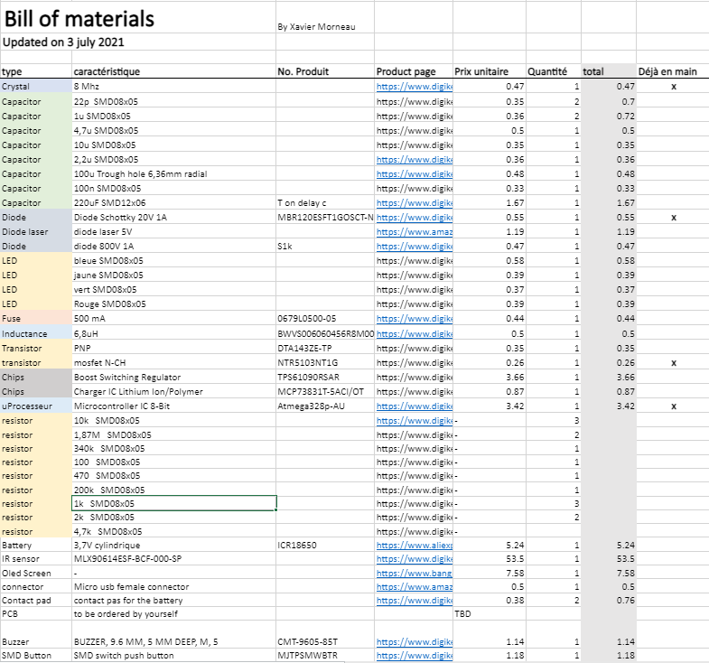Open the Oled Screen Banggood link

(x=414, y=574)
